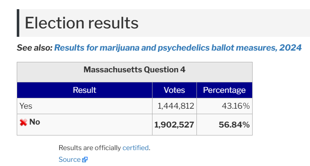Click the 56.84% percentage cell

point(225,125)
